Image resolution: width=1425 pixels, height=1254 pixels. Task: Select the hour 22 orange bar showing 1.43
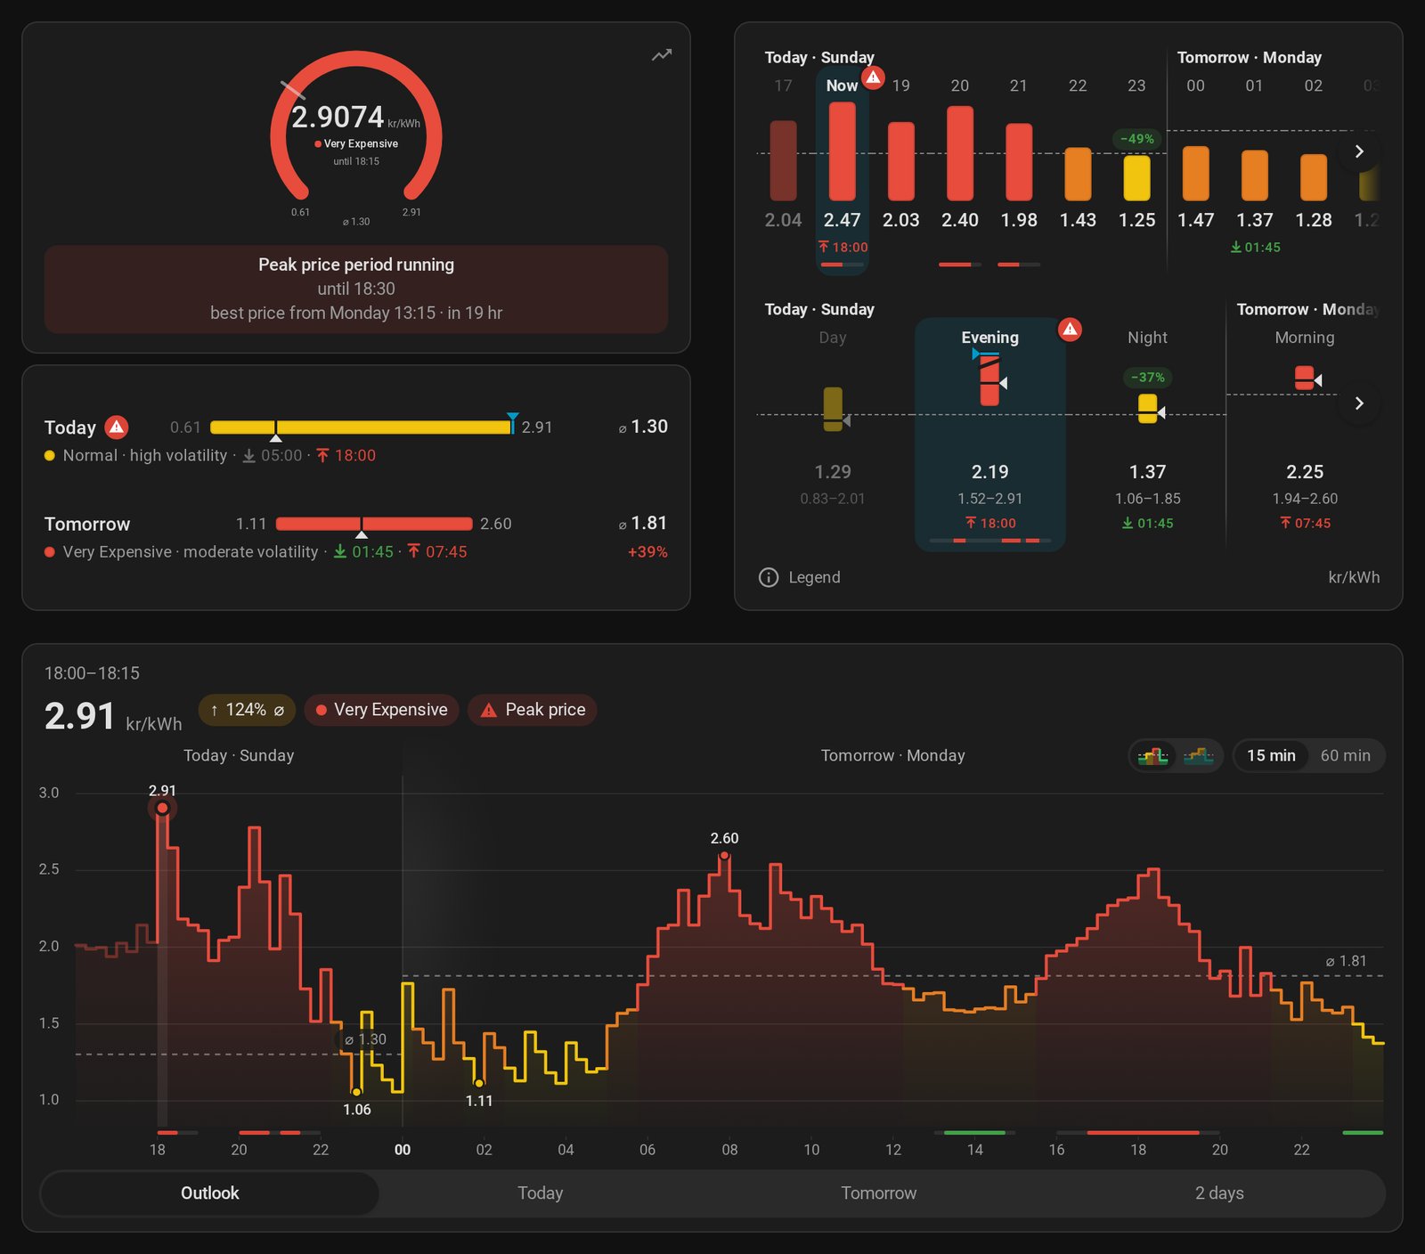click(x=1078, y=174)
